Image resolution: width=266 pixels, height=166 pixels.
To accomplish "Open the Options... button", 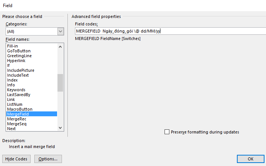I will (48, 159).
